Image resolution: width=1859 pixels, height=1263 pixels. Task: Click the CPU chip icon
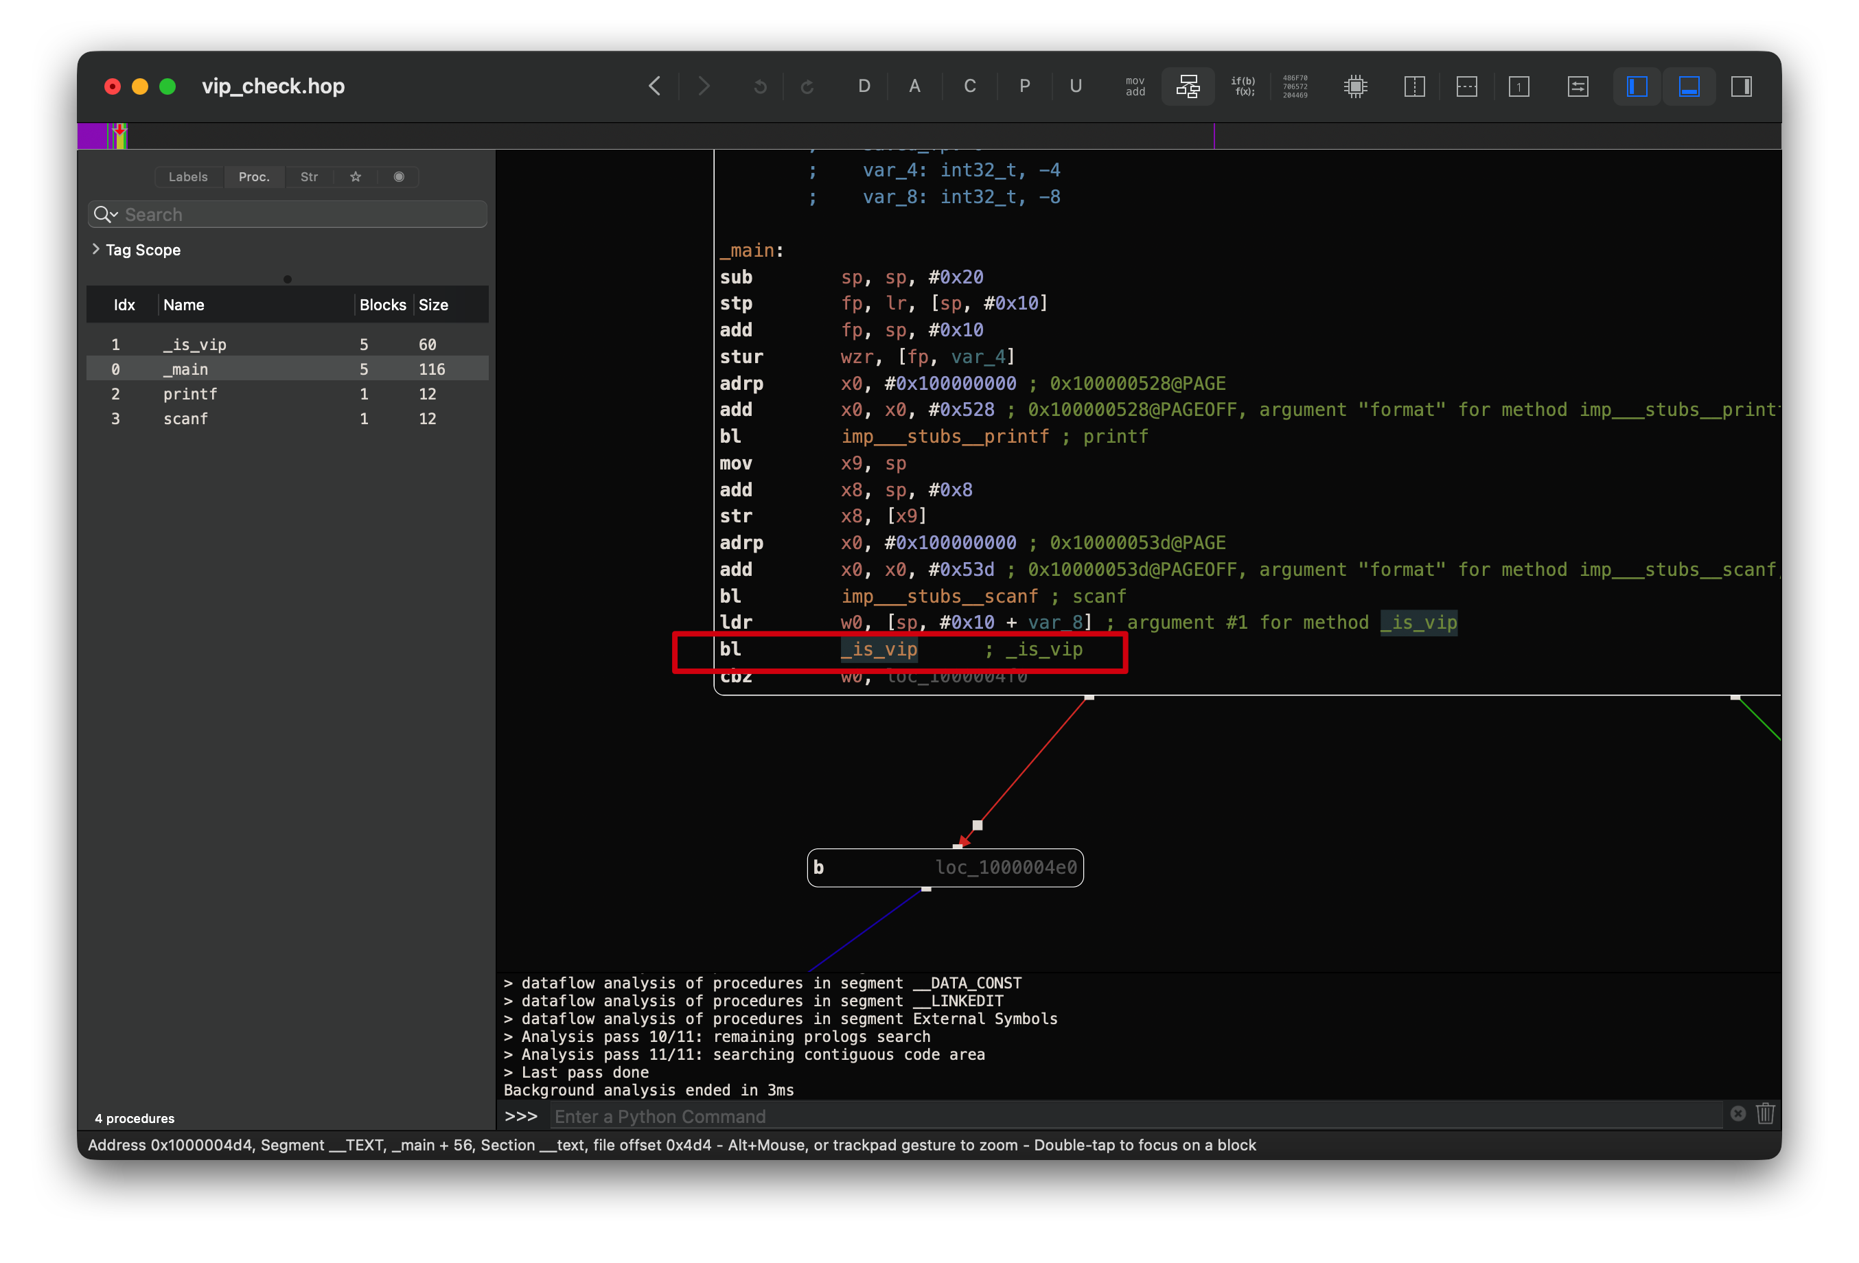(1355, 86)
